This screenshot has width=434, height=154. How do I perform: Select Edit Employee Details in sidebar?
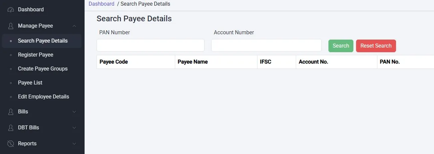pos(43,97)
